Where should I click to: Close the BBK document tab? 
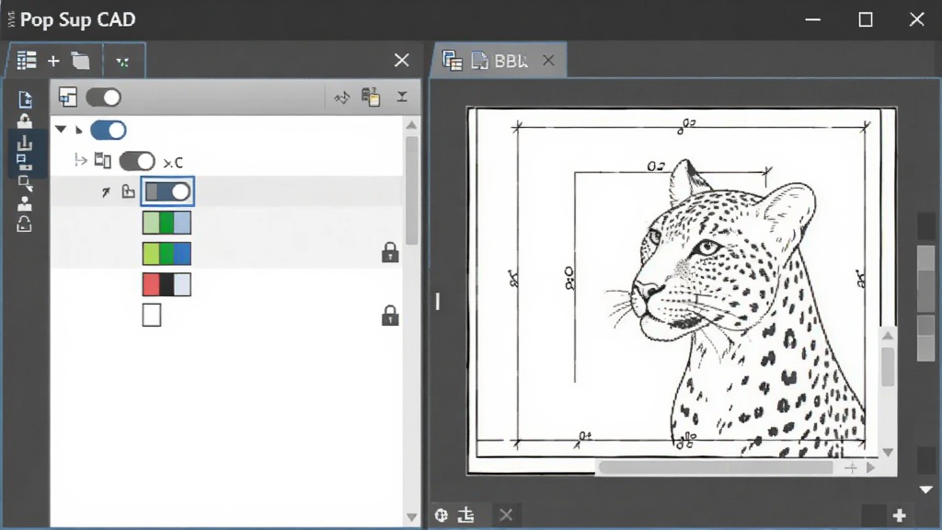click(548, 60)
